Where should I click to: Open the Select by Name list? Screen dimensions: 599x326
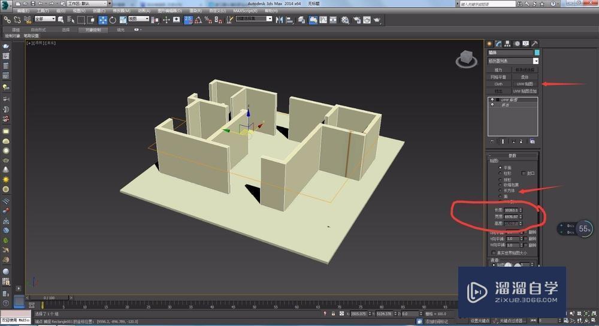tap(71, 20)
